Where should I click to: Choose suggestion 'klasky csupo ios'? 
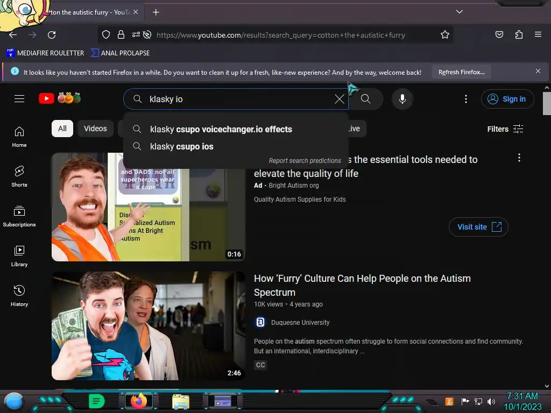tap(236, 146)
